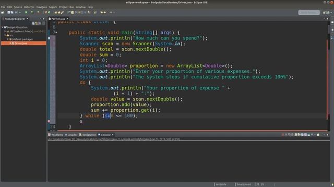Collapse All in Package Explorer toolbar
Viewport: 334px width, 187px height.
33,23
